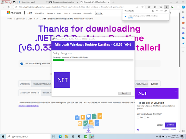Open sidebar Tools briefcase icon

click(183, 23)
